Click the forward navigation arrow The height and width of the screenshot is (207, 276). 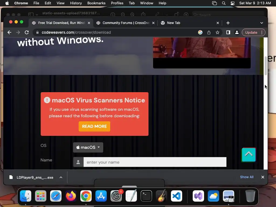18,32
